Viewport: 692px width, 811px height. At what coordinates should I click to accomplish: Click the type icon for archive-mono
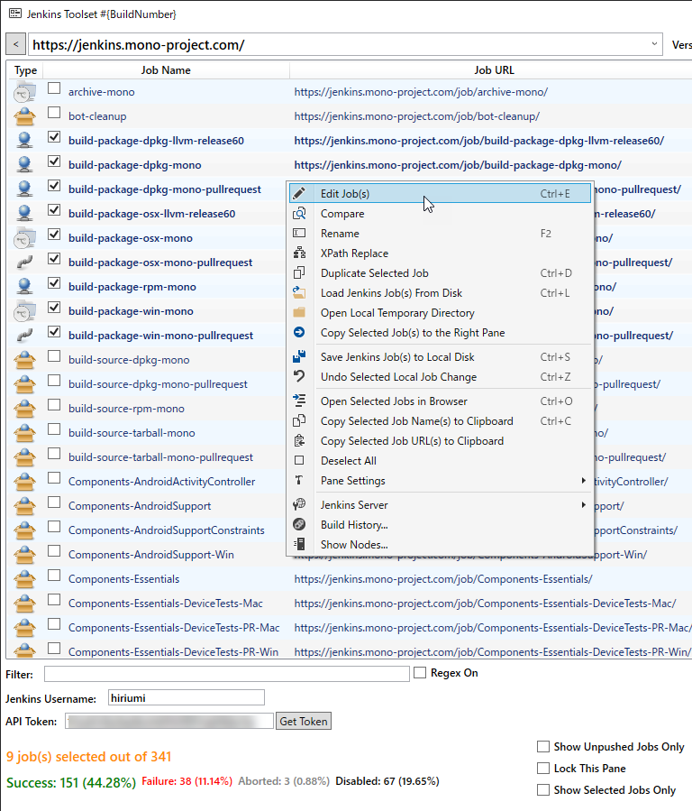24,92
